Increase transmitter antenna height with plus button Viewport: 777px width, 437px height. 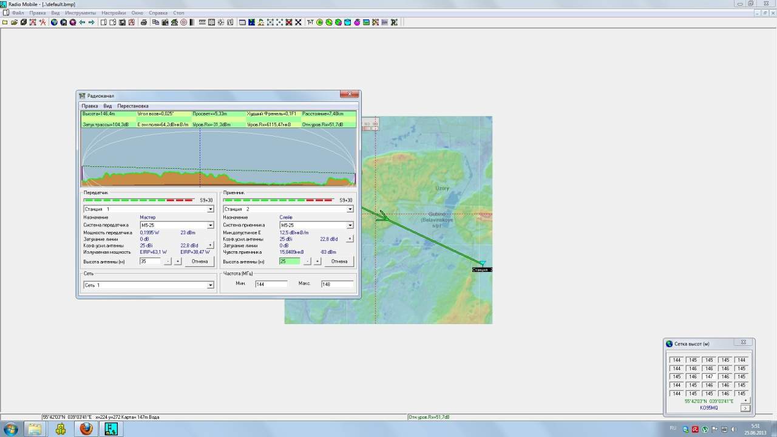tap(178, 262)
